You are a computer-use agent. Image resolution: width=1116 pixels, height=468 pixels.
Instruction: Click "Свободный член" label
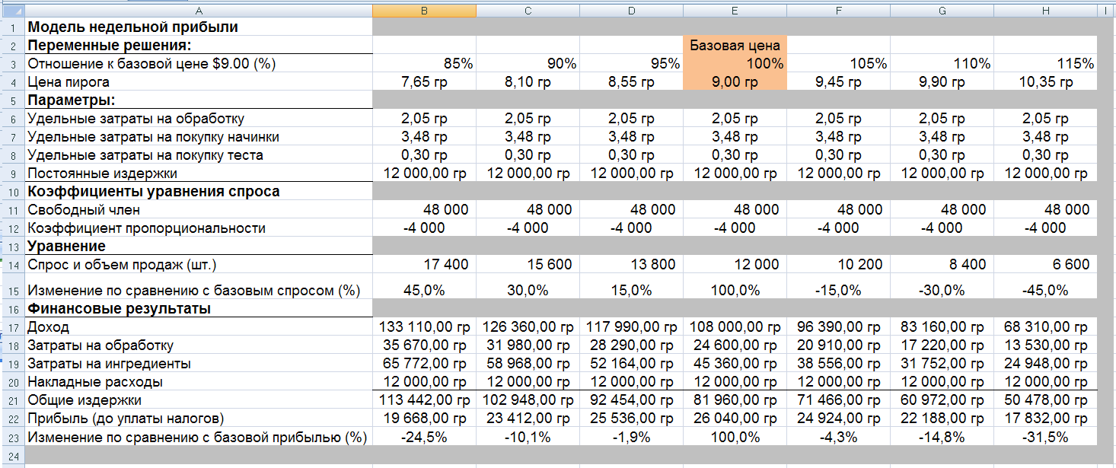[x=84, y=209]
